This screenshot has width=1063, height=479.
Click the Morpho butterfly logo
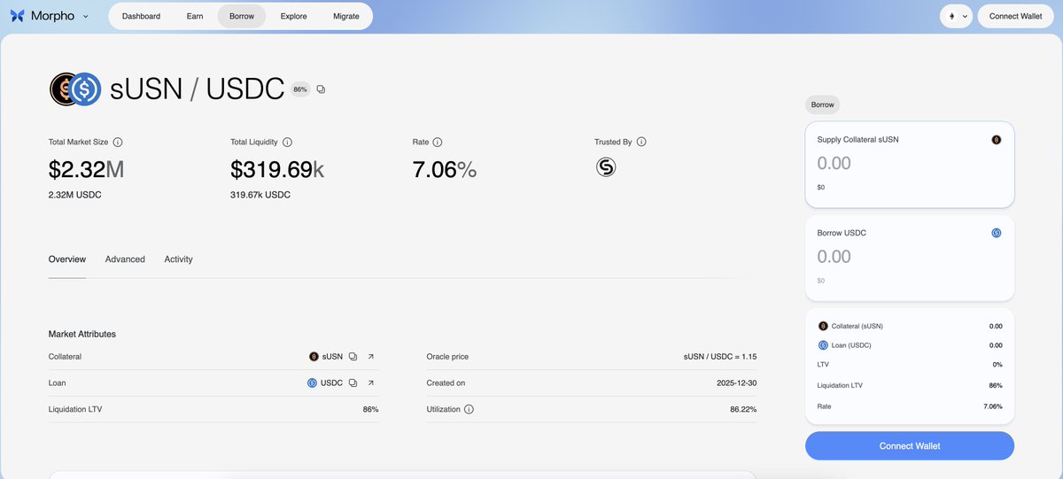pyautogui.click(x=18, y=16)
